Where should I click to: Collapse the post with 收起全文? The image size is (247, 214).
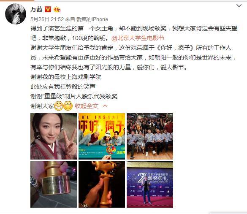pyautogui.click(x=87, y=106)
